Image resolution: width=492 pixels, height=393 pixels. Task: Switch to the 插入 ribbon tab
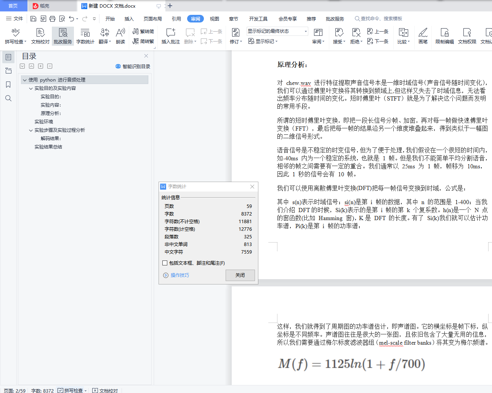tap(129, 19)
